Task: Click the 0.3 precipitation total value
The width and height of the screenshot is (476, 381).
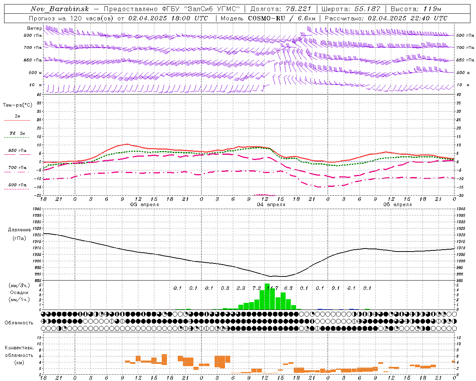Action: 225,288
